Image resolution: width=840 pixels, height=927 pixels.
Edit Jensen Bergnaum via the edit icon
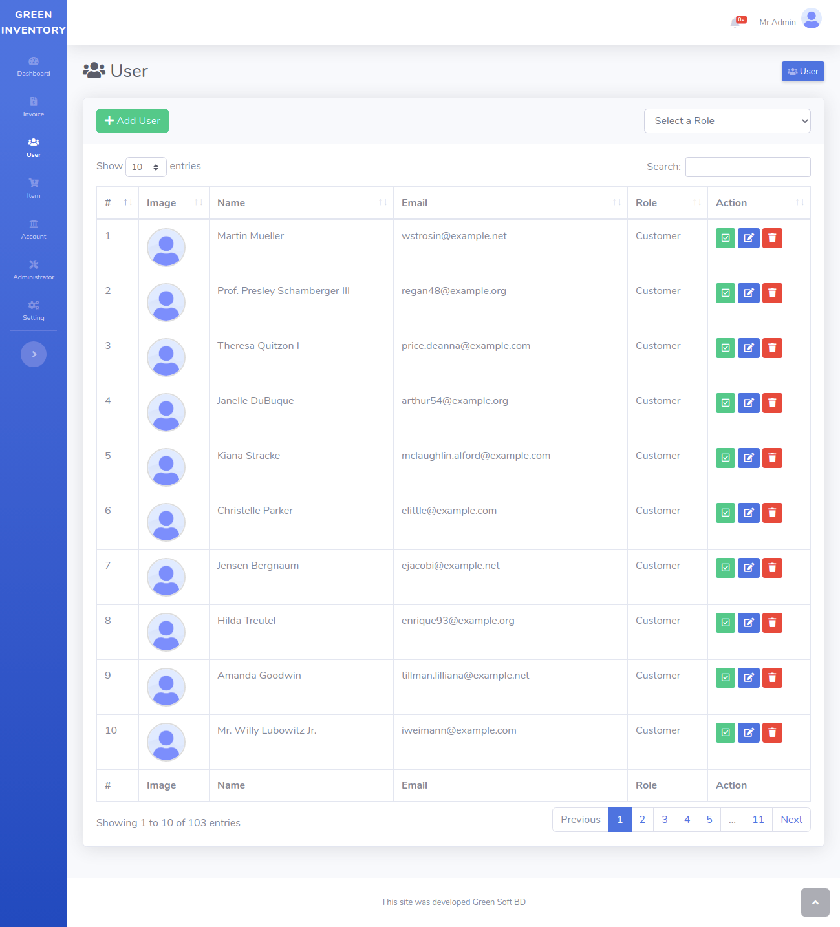[749, 568]
